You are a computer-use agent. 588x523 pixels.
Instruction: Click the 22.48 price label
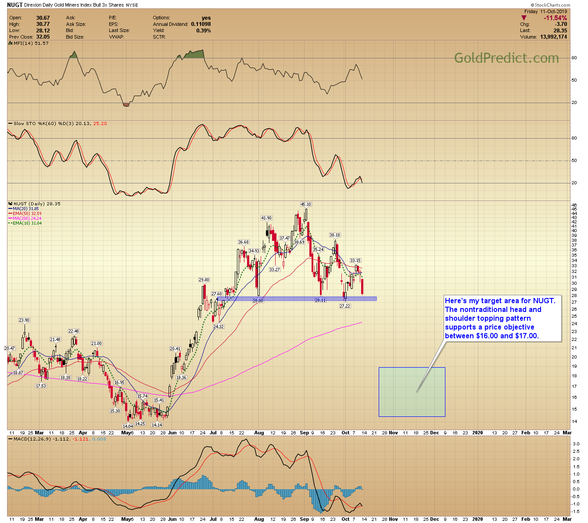(x=74, y=331)
